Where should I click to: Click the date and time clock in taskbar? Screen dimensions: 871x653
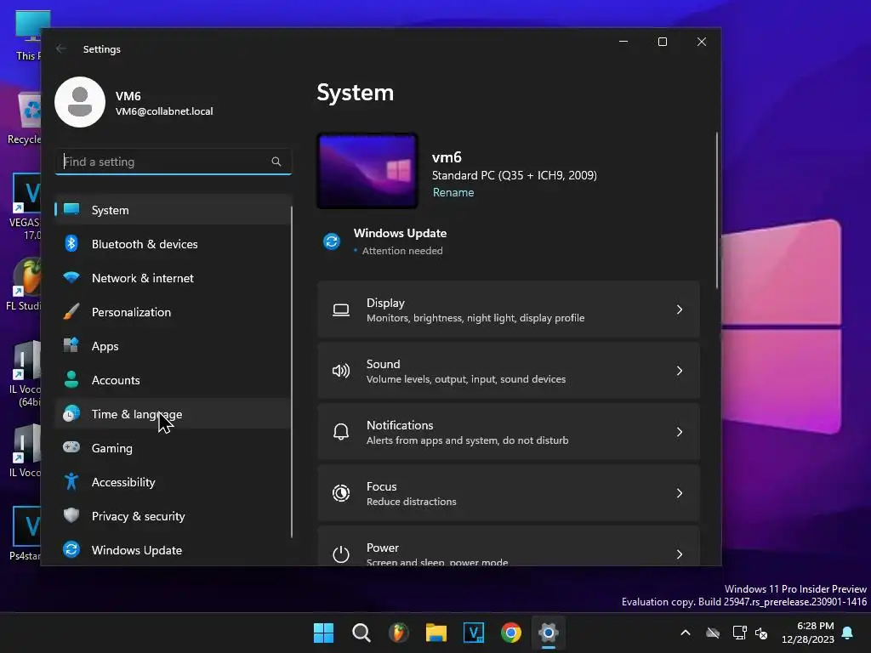(808, 633)
